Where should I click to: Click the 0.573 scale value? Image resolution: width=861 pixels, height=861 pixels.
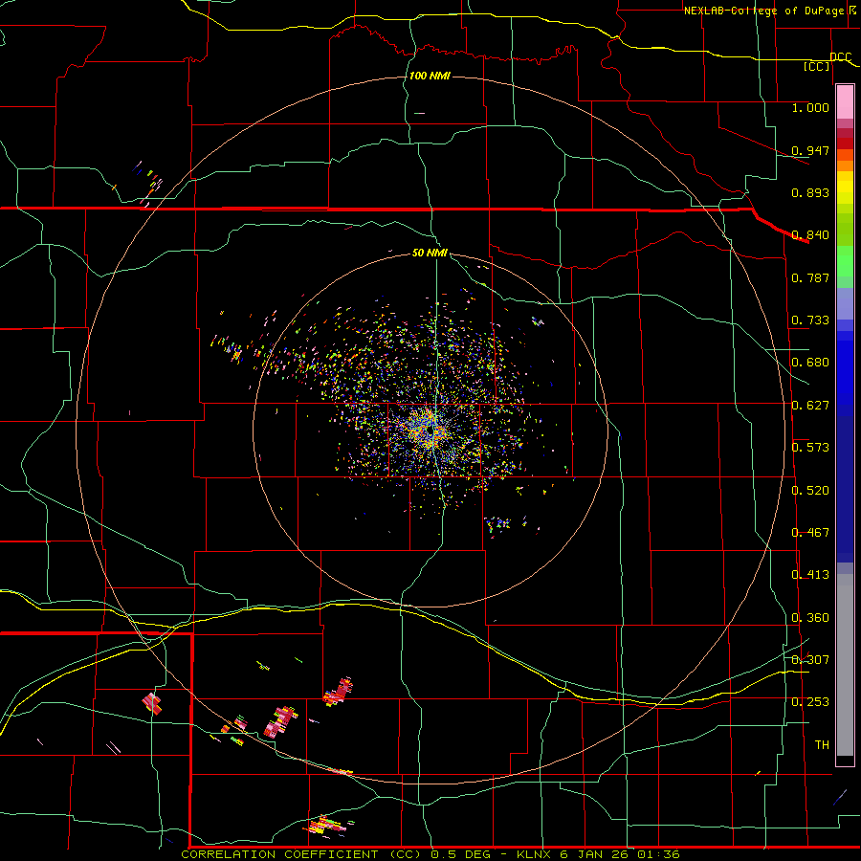810,448
